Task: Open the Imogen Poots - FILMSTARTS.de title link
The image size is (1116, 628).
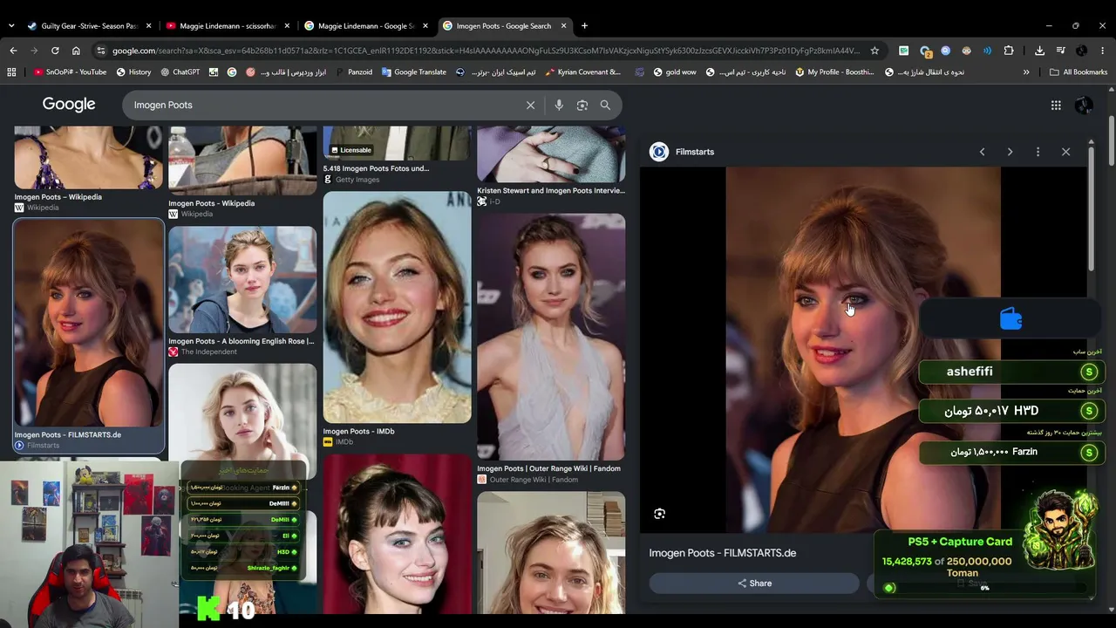Action: point(723,553)
